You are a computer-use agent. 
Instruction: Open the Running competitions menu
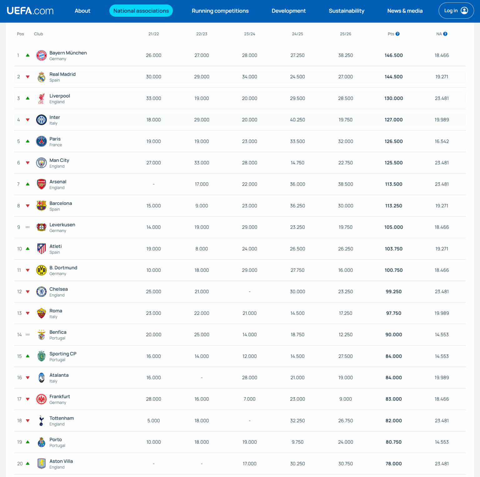point(220,10)
